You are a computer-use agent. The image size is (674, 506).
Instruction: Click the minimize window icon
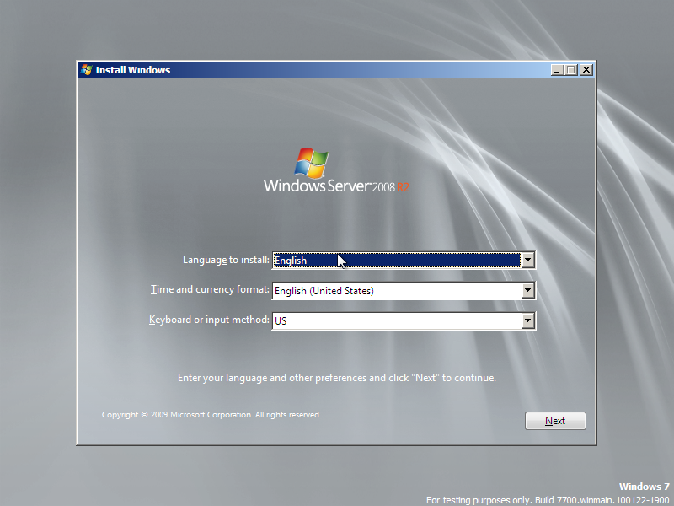pyautogui.click(x=556, y=70)
